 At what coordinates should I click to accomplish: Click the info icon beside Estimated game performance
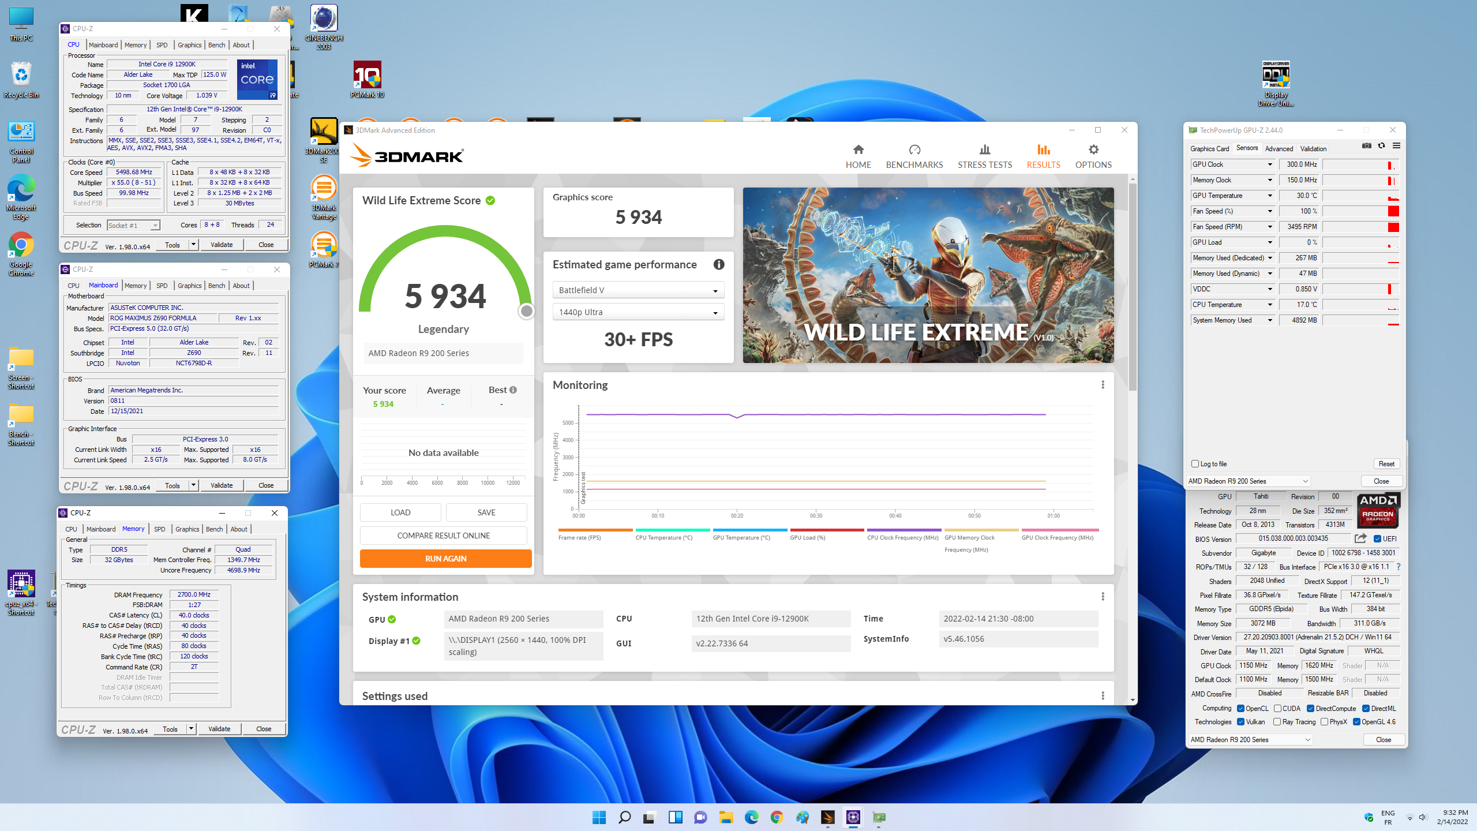pyautogui.click(x=718, y=264)
